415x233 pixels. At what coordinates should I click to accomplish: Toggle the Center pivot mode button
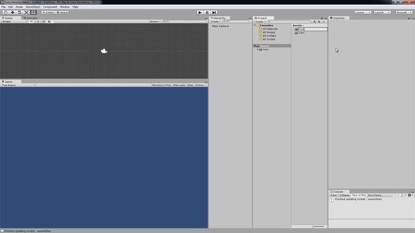(x=48, y=12)
